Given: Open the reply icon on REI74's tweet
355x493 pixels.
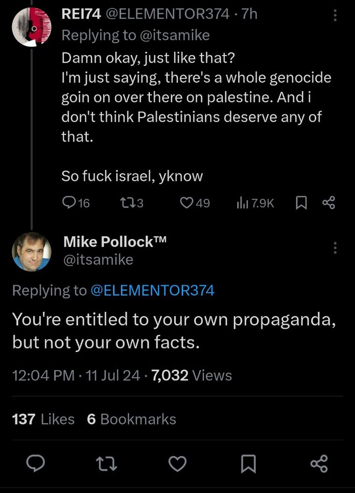Looking at the screenshot, I should point(68,202).
